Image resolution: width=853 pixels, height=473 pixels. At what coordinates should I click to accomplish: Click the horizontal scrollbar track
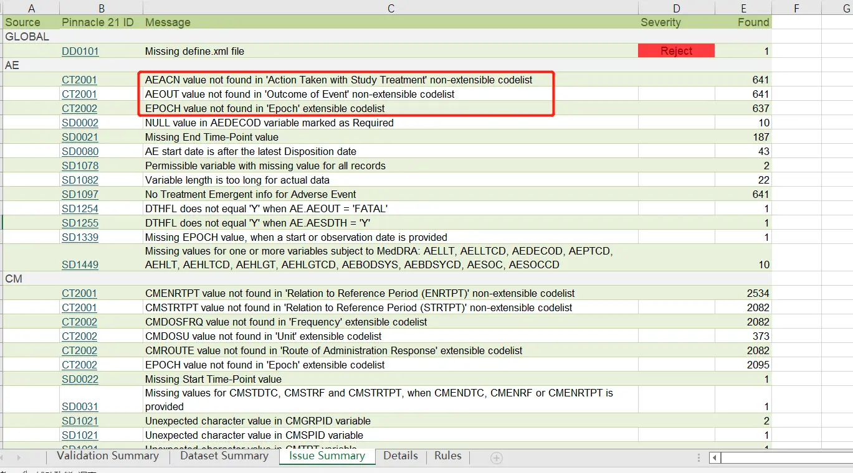(785, 458)
